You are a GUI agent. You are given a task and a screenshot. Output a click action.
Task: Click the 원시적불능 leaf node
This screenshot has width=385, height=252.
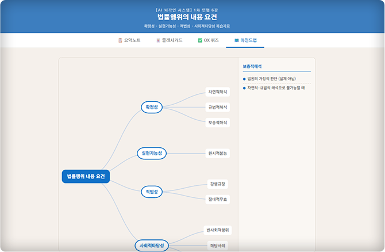pos(218,153)
